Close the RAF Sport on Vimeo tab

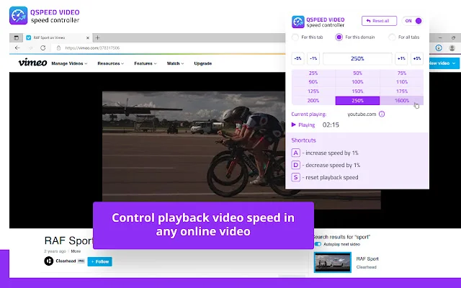pyautogui.click(x=88, y=38)
